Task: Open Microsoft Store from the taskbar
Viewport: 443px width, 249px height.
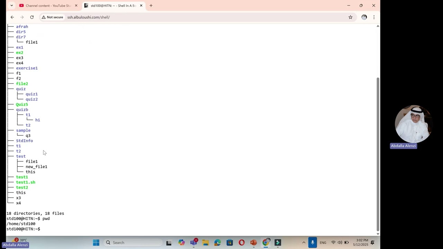Action: coord(229,242)
